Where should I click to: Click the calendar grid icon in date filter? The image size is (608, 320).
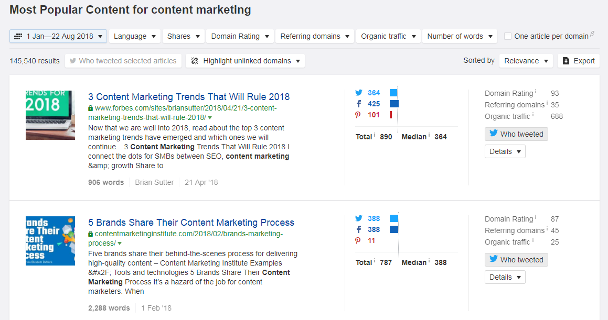tap(18, 36)
